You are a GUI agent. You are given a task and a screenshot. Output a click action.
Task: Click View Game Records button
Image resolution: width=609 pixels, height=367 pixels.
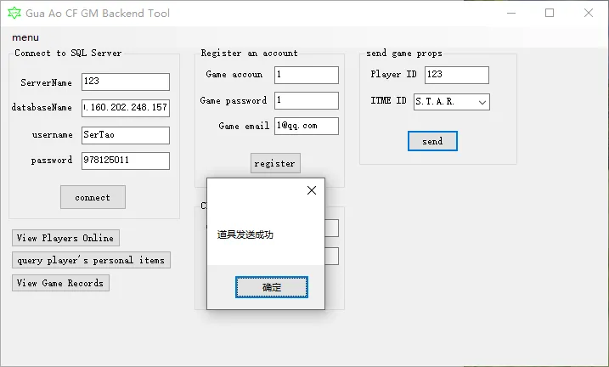click(60, 283)
